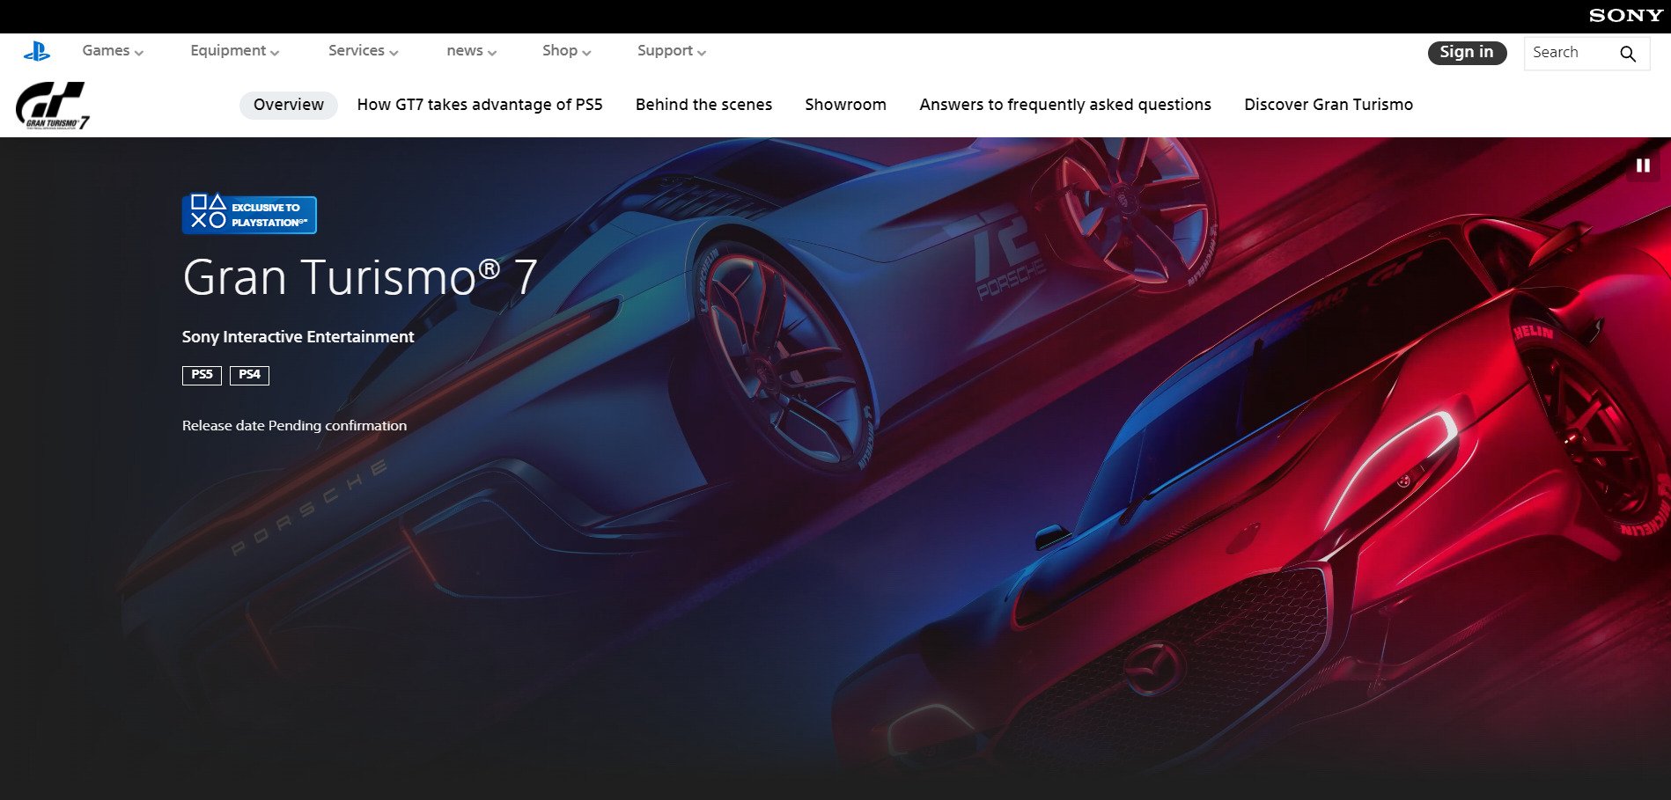Open the Support dropdown menu

click(672, 51)
